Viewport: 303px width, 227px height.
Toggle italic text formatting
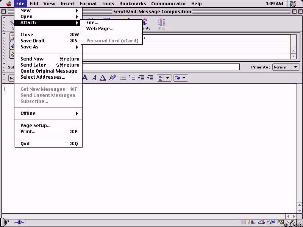pyautogui.click(x=94, y=78)
